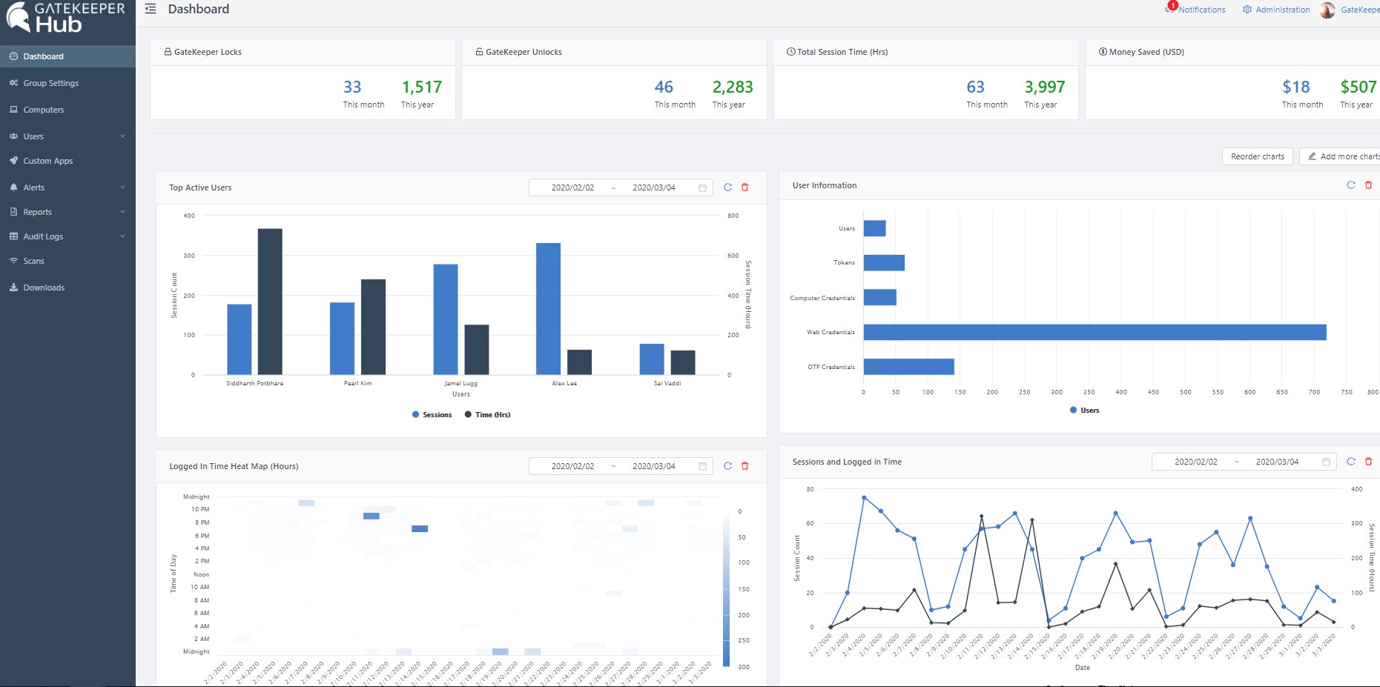The width and height of the screenshot is (1380, 687).
Task: Go to Custom Apps in sidebar
Action: point(47,161)
